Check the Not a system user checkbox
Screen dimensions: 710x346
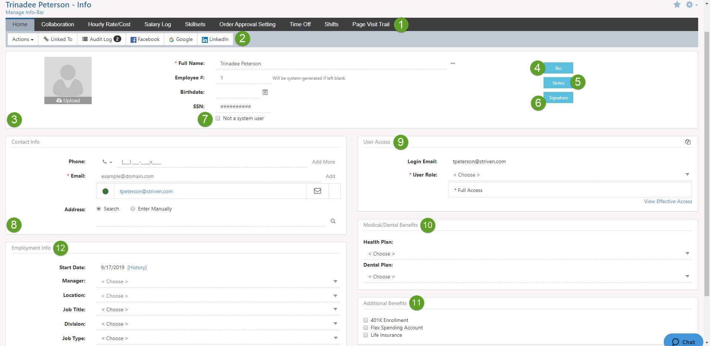218,118
